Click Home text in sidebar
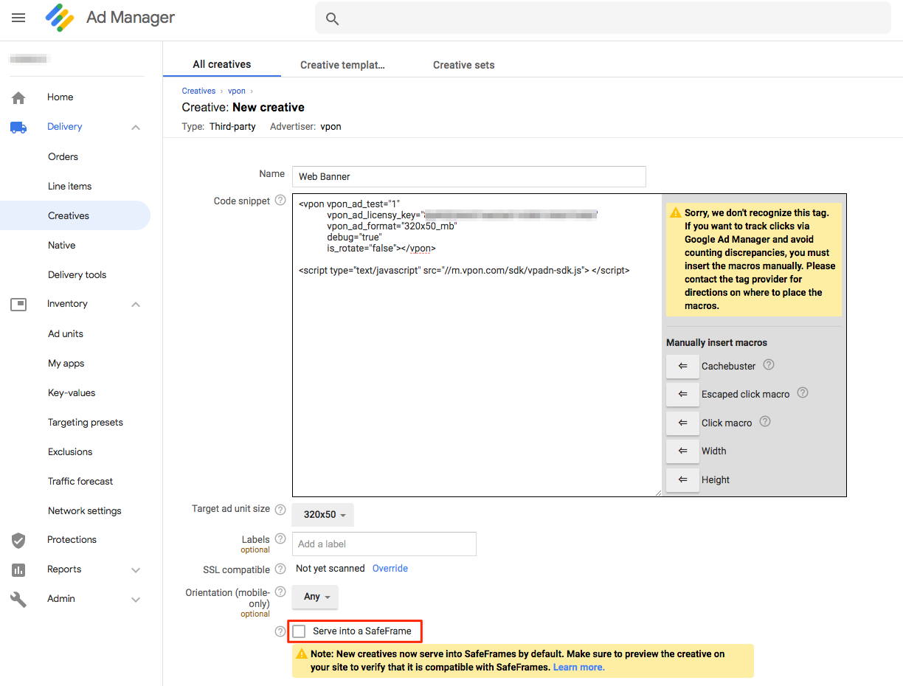The width and height of the screenshot is (903, 686). [60, 97]
